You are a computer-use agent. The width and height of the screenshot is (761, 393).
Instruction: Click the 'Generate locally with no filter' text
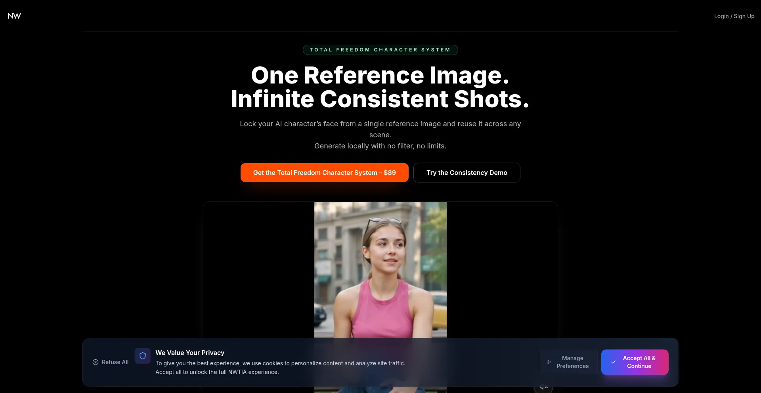click(x=380, y=146)
